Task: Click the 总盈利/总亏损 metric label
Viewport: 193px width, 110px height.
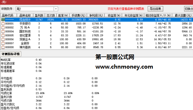Action: (10, 108)
